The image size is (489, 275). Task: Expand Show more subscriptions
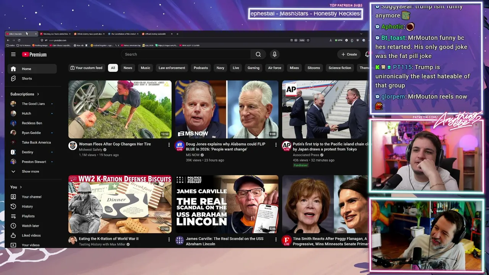coord(32,171)
